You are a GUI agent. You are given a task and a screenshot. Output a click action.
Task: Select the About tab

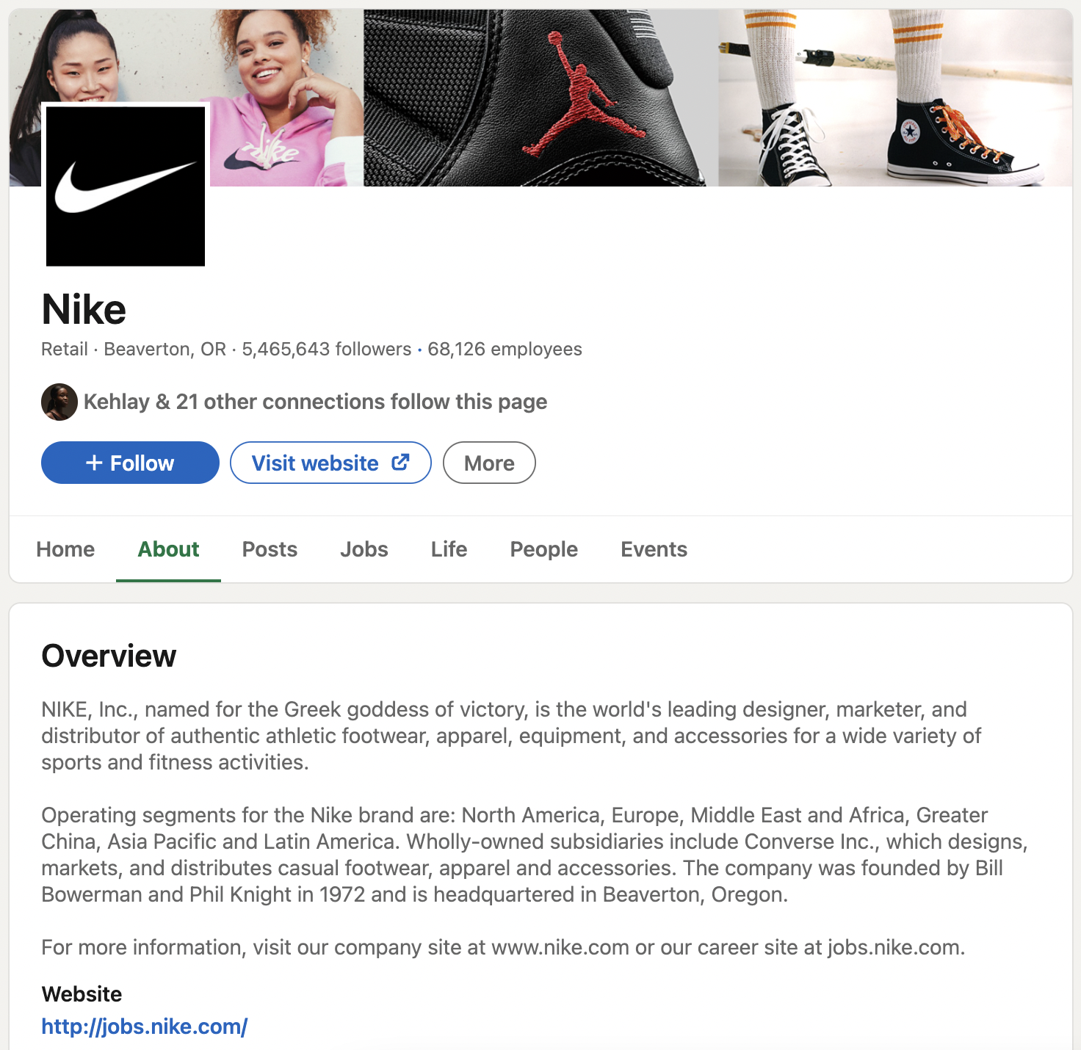click(x=168, y=549)
